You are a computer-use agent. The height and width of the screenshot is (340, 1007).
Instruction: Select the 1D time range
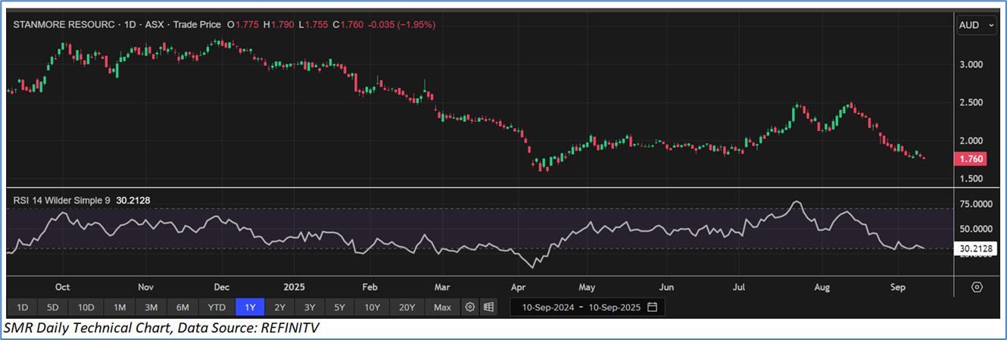pyautogui.click(x=23, y=307)
